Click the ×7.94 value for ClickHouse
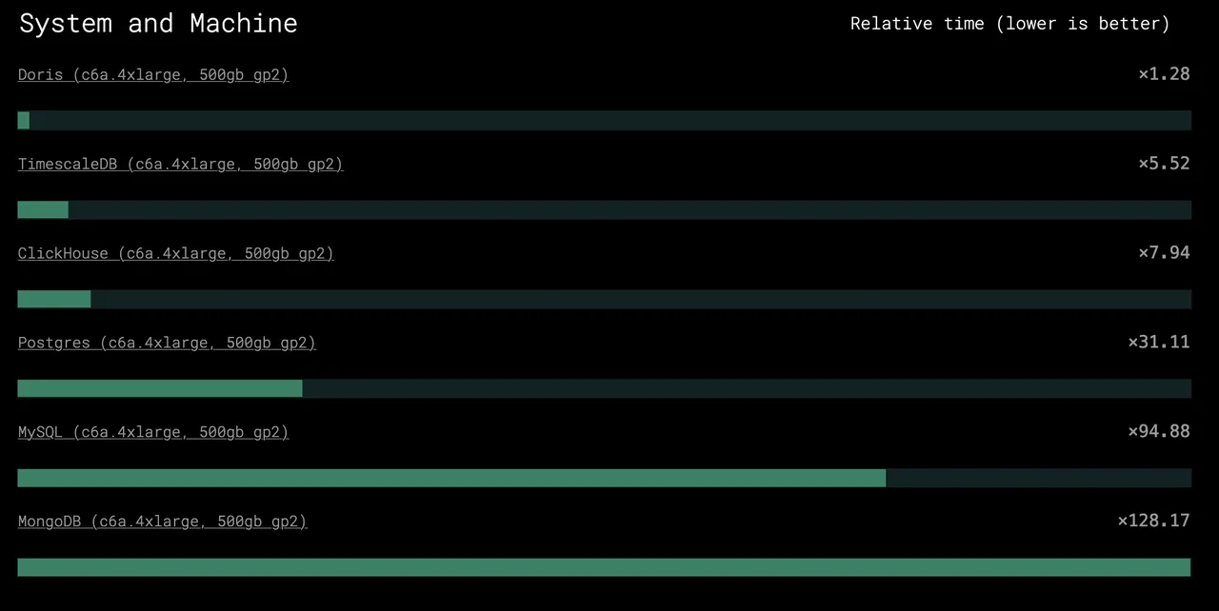 (x=1164, y=253)
